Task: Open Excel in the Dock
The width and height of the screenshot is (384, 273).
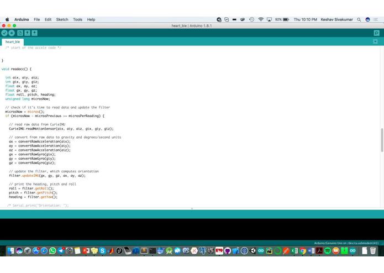Action: pyautogui.click(x=294, y=251)
